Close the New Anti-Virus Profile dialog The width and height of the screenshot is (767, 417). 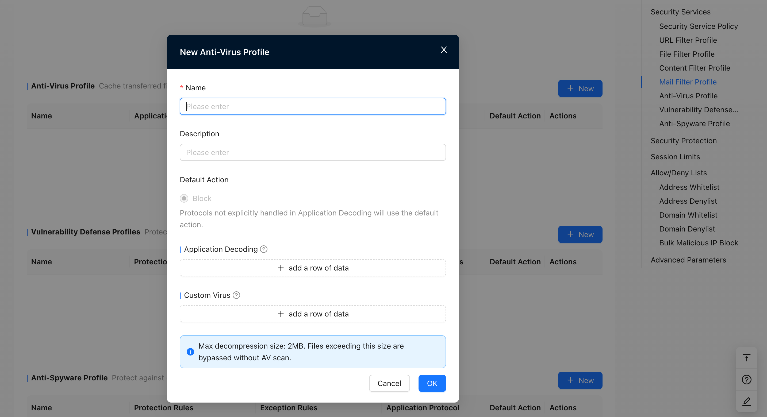click(x=444, y=50)
